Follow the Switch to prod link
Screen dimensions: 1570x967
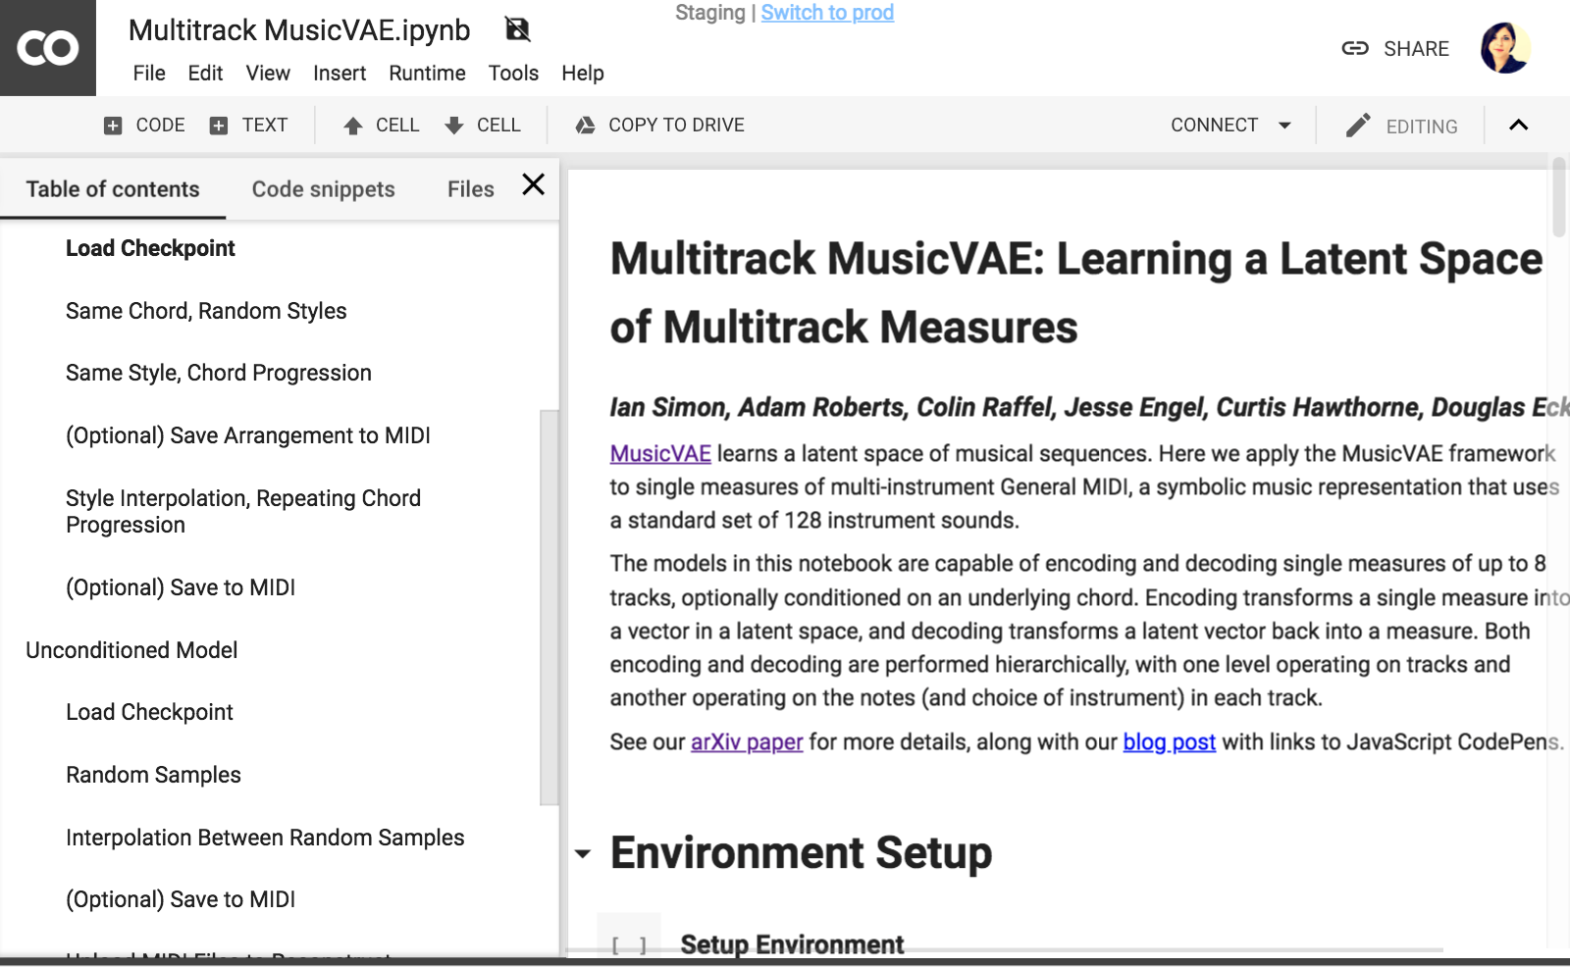pos(827,13)
